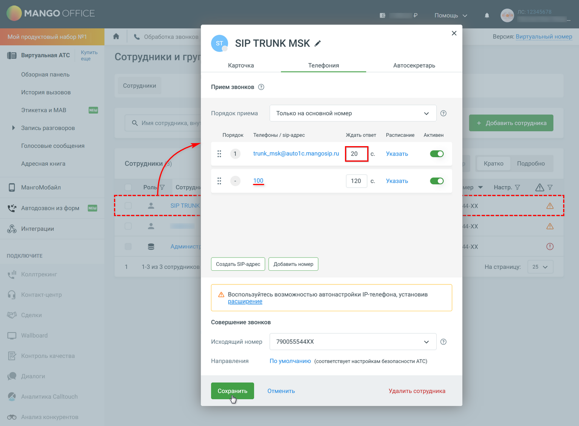The image size is (579, 426).
Task: Click the Создать SIP-адрес button
Action: 238,264
